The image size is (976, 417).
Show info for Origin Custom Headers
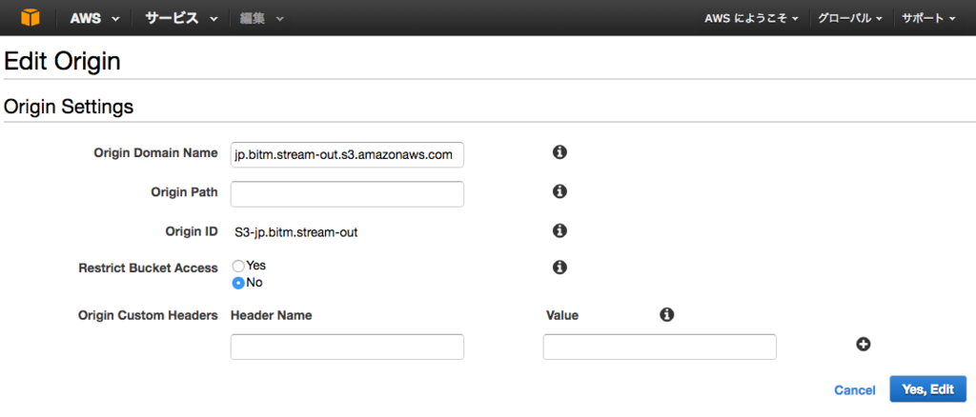click(666, 314)
